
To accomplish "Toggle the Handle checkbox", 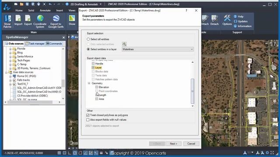I will coord(93,64).
